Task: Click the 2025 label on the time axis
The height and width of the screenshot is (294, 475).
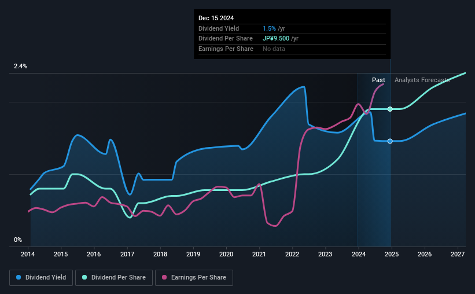Action: (x=392, y=254)
